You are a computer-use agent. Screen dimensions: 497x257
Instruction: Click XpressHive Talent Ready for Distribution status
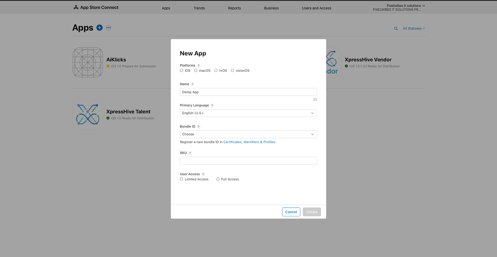click(x=132, y=118)
